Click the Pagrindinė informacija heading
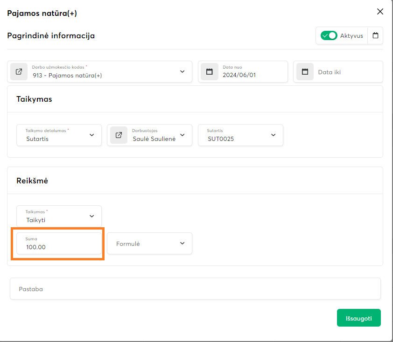 51,35
